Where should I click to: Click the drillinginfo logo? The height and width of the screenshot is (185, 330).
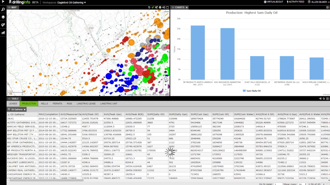pyautogui.click(x=20, y=2)
